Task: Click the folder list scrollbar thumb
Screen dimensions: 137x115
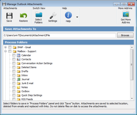Action: click(x=132, y=65)
